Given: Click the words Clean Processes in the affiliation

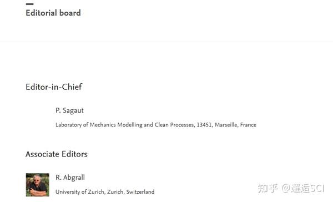Looking at the screenshot, I should [174, 125].
